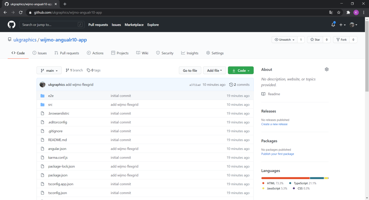Open the commit history clock icon

pos(231,84)
